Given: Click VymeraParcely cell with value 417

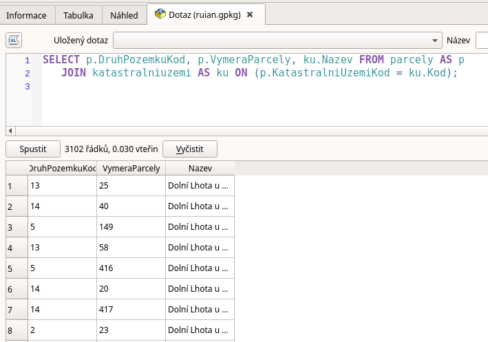Looking at the screenshot, I should 131,310.
